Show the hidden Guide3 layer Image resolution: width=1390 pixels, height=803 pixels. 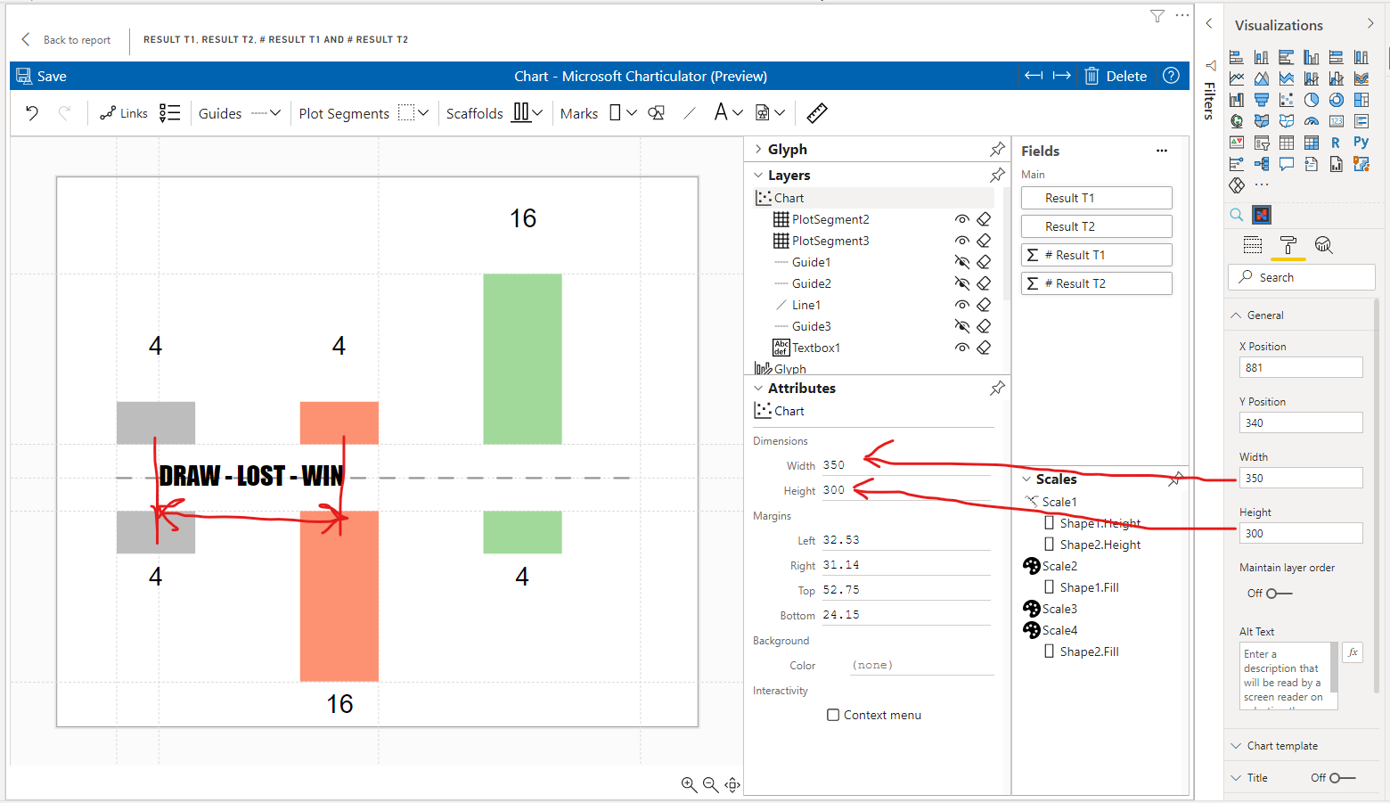(962, 326)
